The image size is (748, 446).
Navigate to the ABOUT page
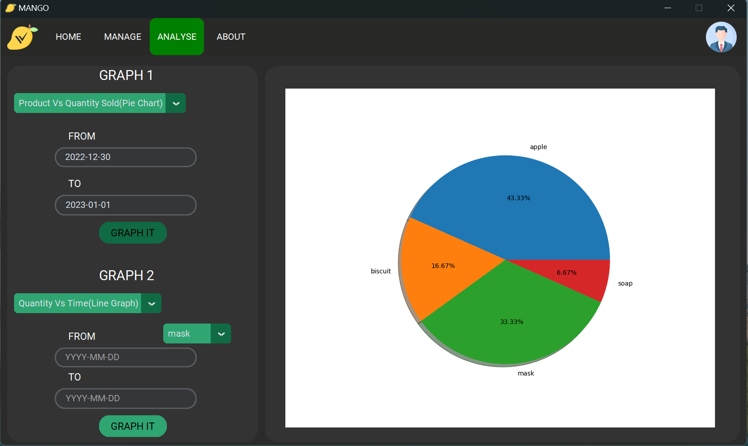click(x=231, y=37)
